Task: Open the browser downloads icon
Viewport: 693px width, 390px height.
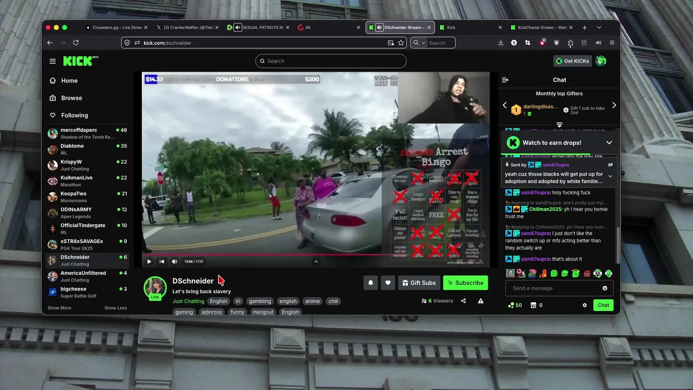Action: point(500,43)
